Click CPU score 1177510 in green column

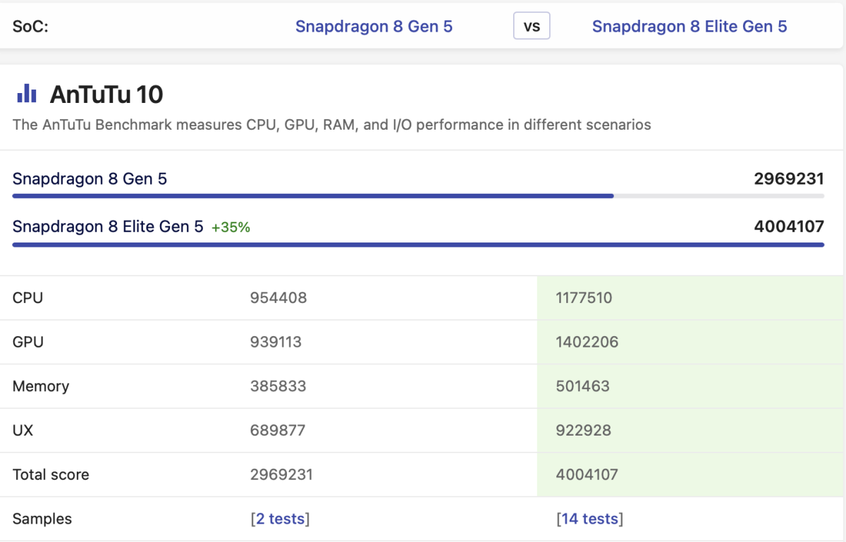click(584, 297)
